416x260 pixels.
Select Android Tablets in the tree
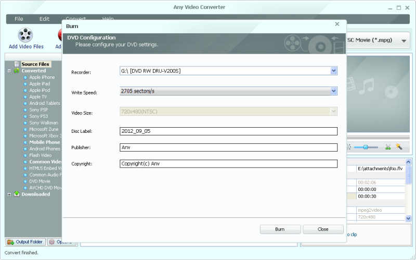pyautogui.click(x=45, y=103)
